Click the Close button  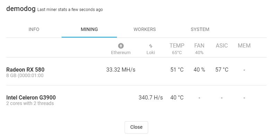click(x=136, y=127)
